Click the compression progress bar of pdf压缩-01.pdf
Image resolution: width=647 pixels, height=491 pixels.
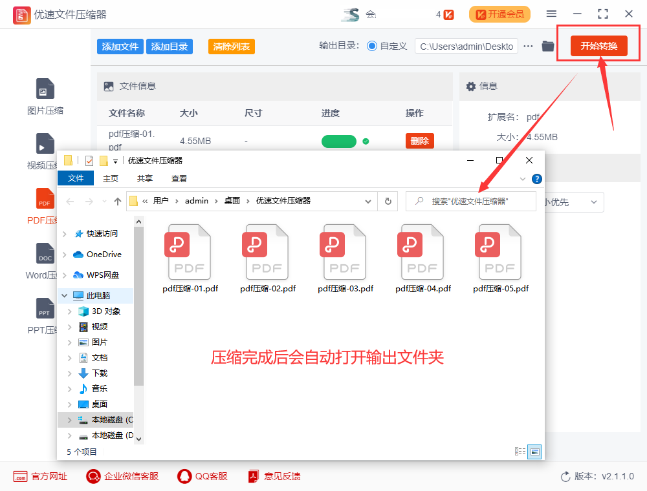point(338,140)
